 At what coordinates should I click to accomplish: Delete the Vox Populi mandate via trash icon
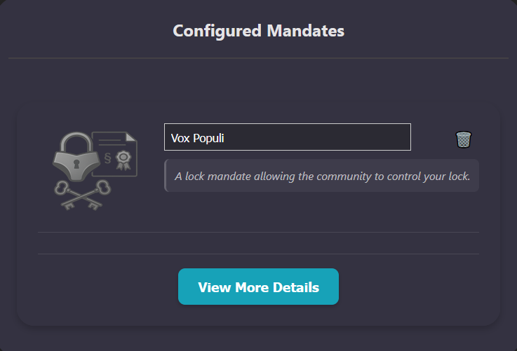pos(463,139)
